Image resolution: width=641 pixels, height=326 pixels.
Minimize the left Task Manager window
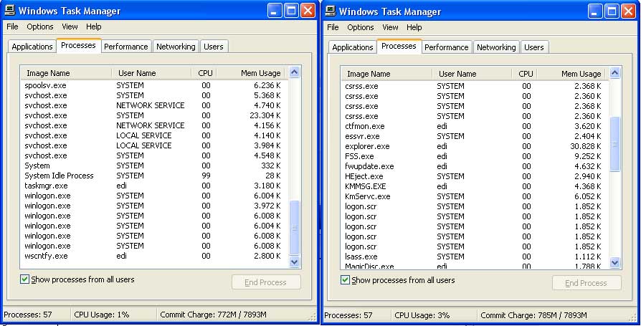pyautogui.click(x=275, y=11)
